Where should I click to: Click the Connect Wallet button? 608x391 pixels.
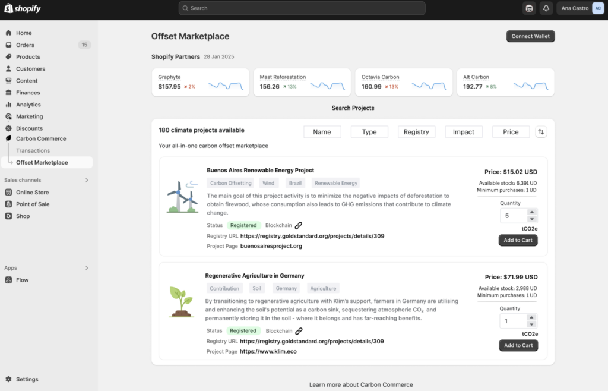point(530,36)
